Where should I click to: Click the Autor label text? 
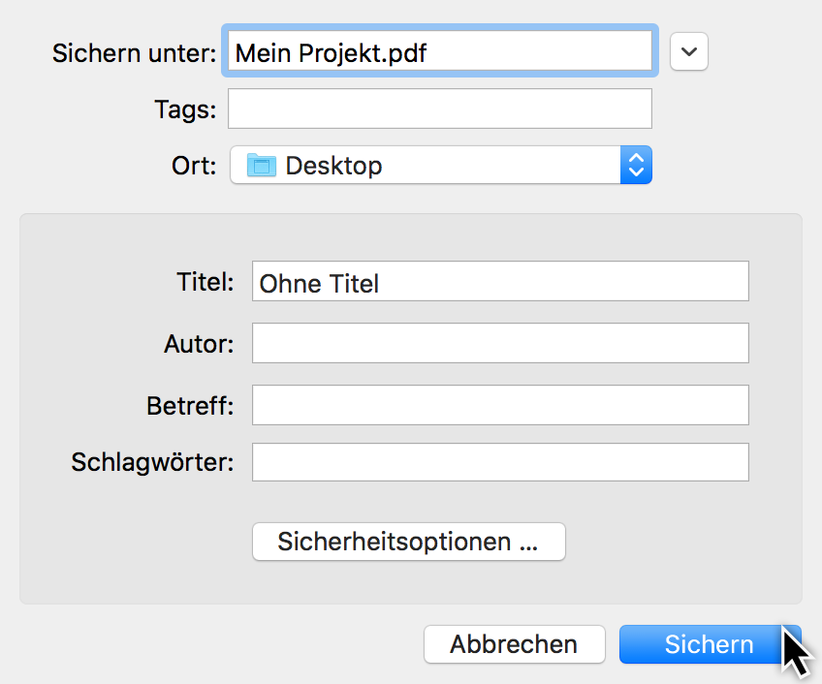tap(198, 343)
